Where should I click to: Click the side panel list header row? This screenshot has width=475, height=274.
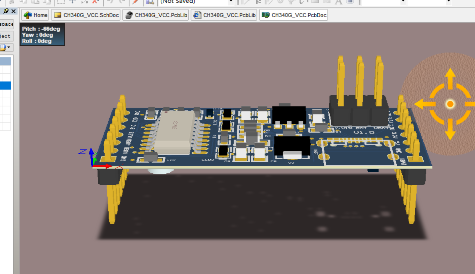(x=5, y=61)
